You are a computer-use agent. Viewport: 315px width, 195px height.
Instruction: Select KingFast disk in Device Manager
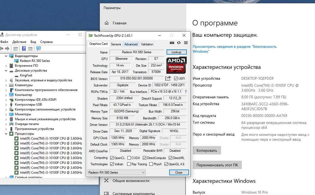click(x=26, y=75)
